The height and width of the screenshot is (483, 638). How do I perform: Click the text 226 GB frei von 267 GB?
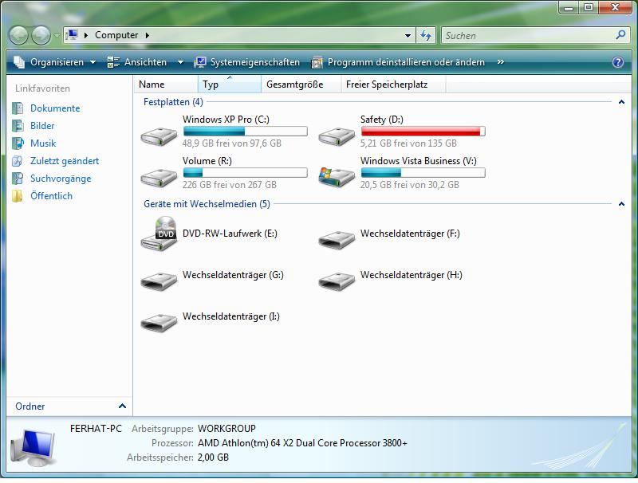click(x=230, y=185)
